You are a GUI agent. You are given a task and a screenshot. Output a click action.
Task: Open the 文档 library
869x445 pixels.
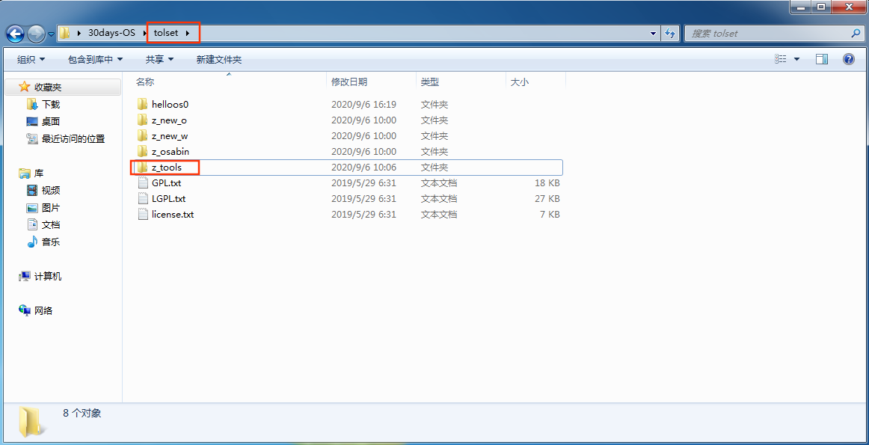(51, 225)
